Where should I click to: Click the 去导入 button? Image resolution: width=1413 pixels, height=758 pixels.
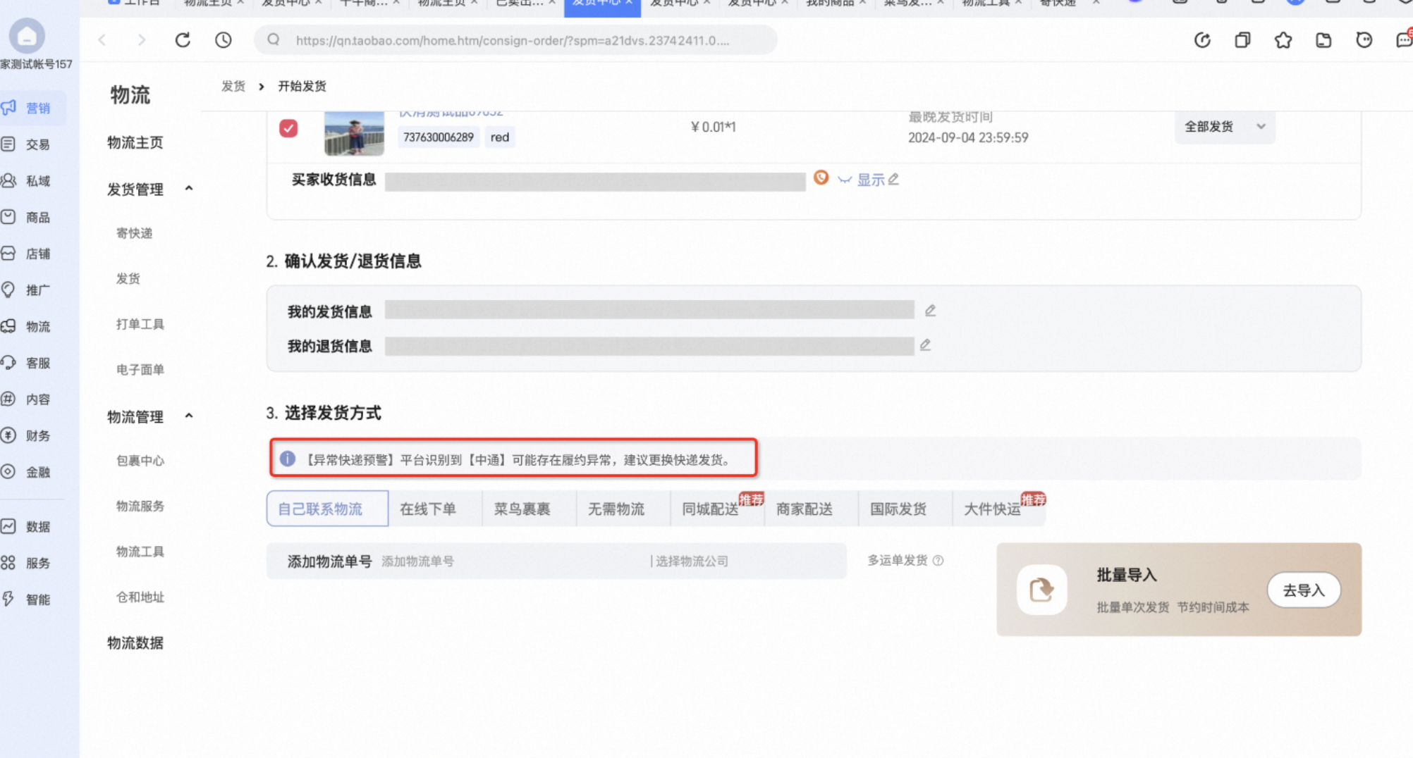pyautogui.click(x=1304, y=590)
